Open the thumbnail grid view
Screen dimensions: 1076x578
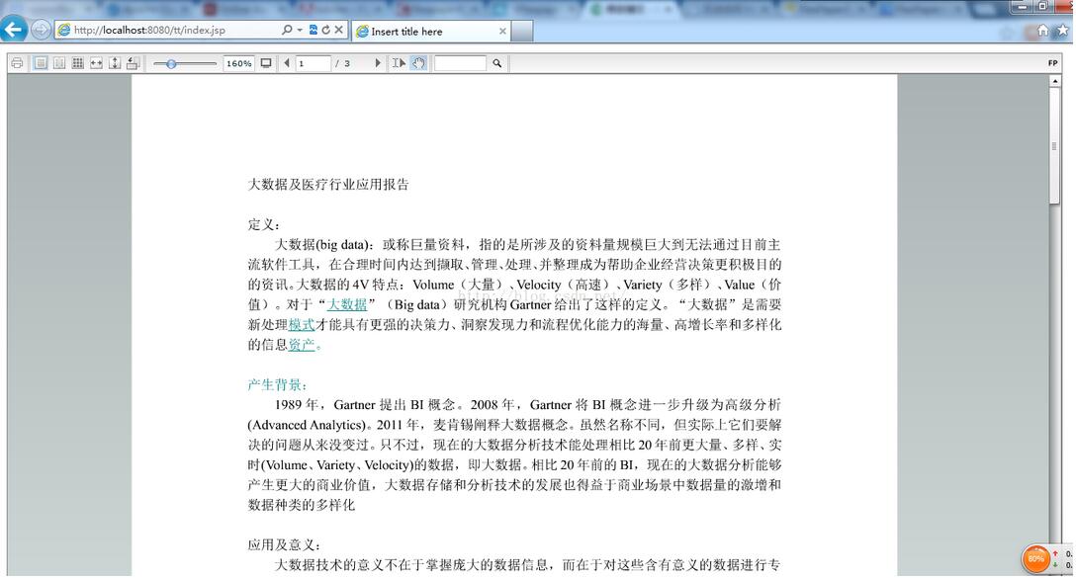pyautogui.click(x=78, y=63)
